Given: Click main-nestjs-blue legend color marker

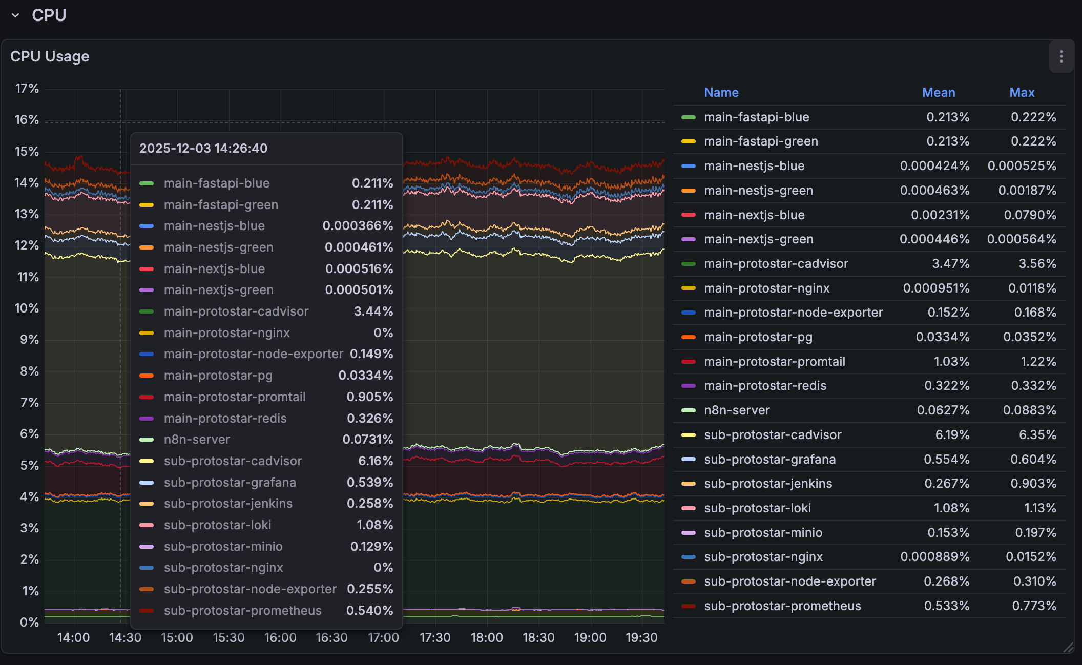Looking at the screenshot, I should click(x=688, y=166).
